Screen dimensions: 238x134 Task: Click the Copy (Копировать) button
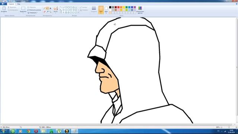[13, 10]
